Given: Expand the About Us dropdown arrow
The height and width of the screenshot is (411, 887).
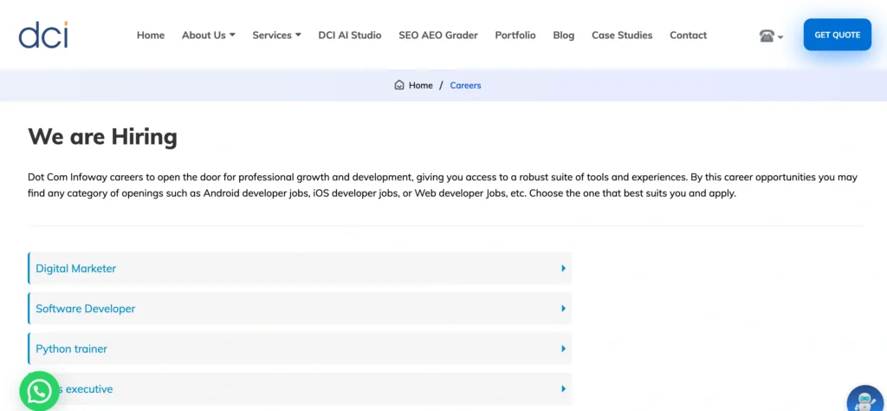Looking at the screenshot, I should point(232,35).
